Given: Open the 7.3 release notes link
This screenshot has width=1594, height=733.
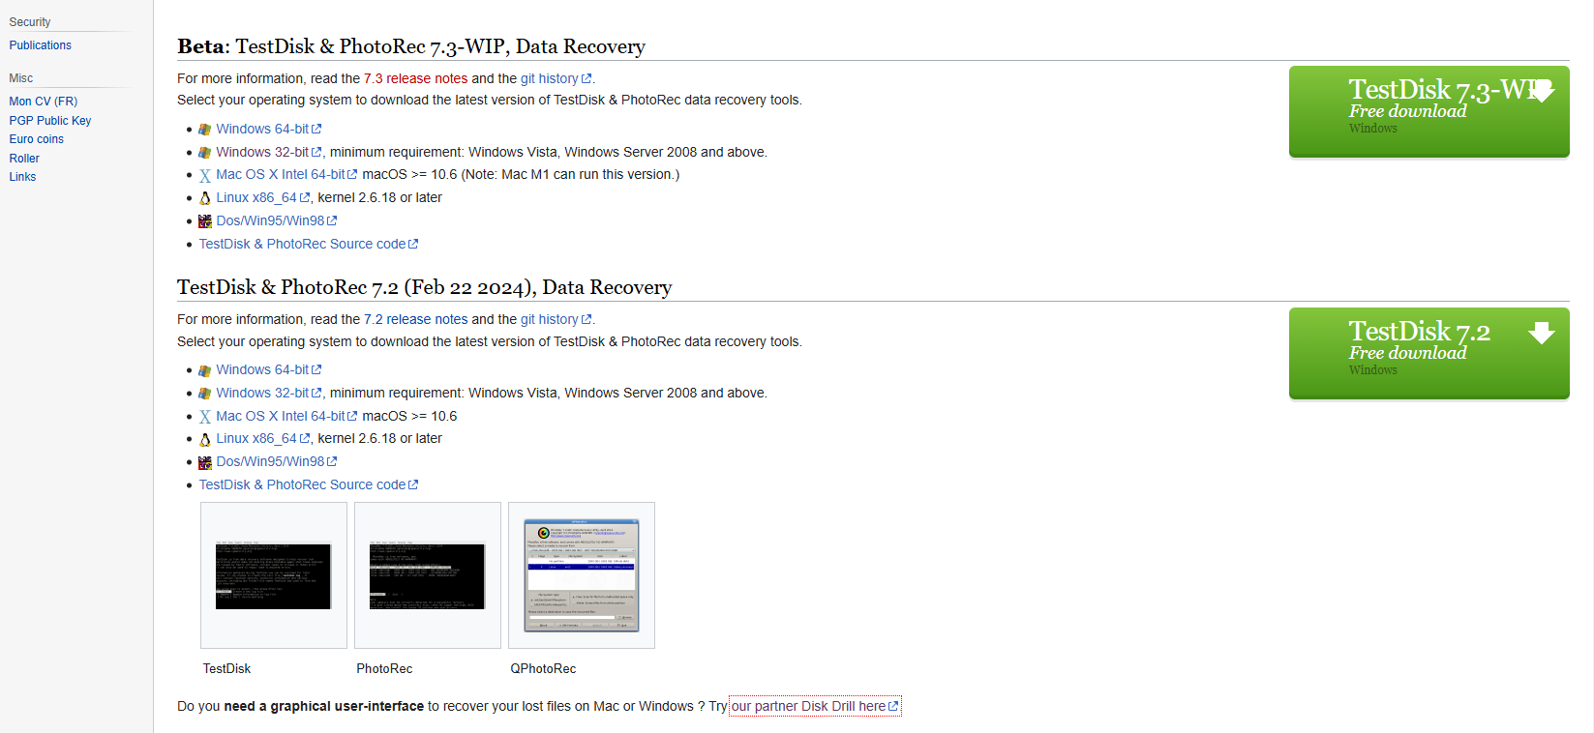Looking at the screenshot, I should pyautogui.click(x=415, y=78).
